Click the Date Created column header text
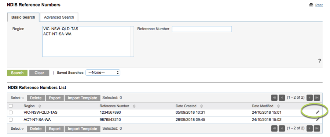Image resolution: width=330 pixels, height=137 pixels. point(186,106)
